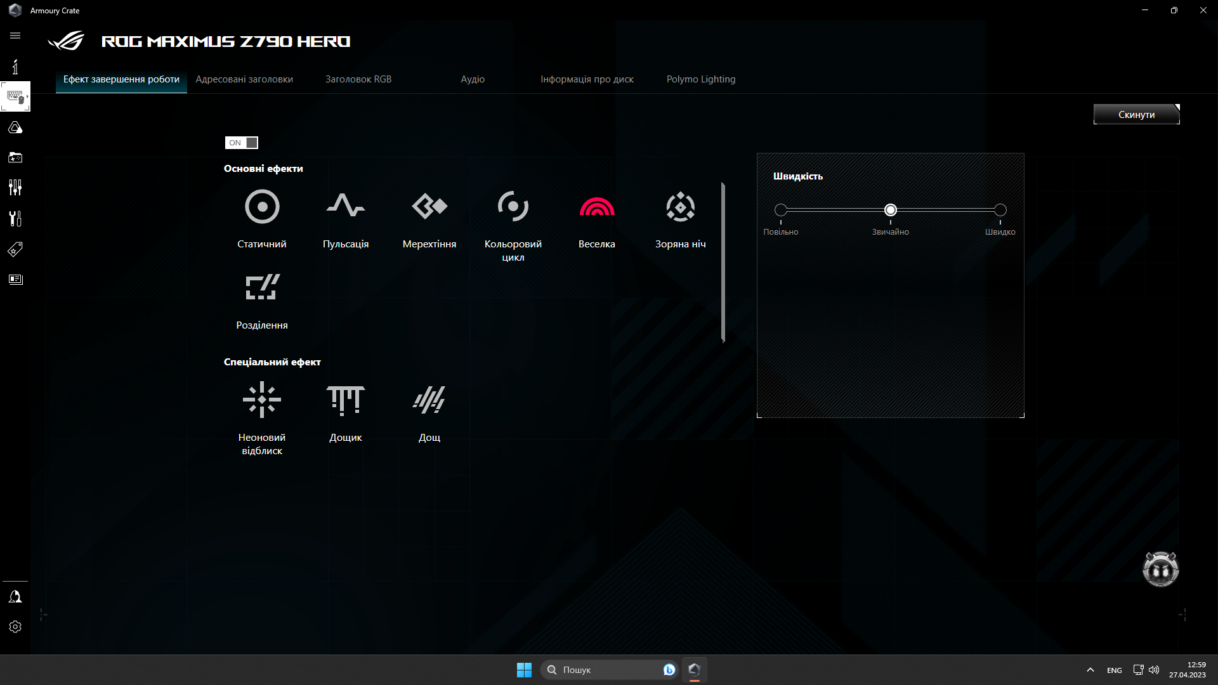Select the Зоряна ніч effect
Screen dimensions: 1218x685
[681, 207]
